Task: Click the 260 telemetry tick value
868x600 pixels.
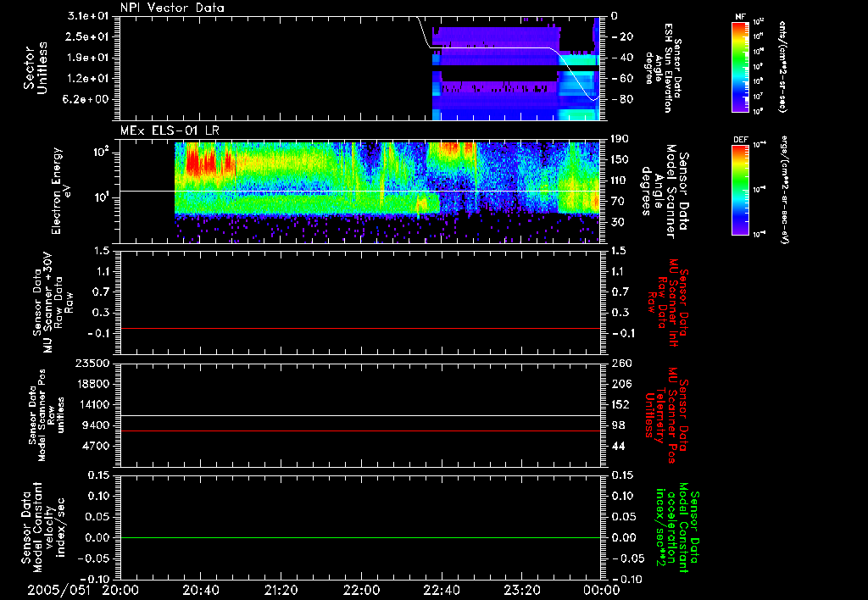Action: (620, 364)
